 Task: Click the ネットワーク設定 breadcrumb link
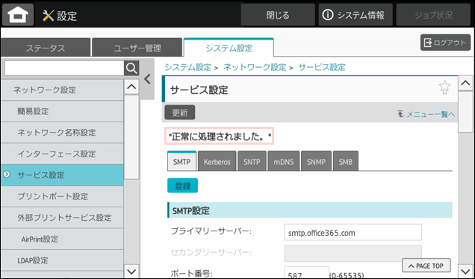coord(255,67)
